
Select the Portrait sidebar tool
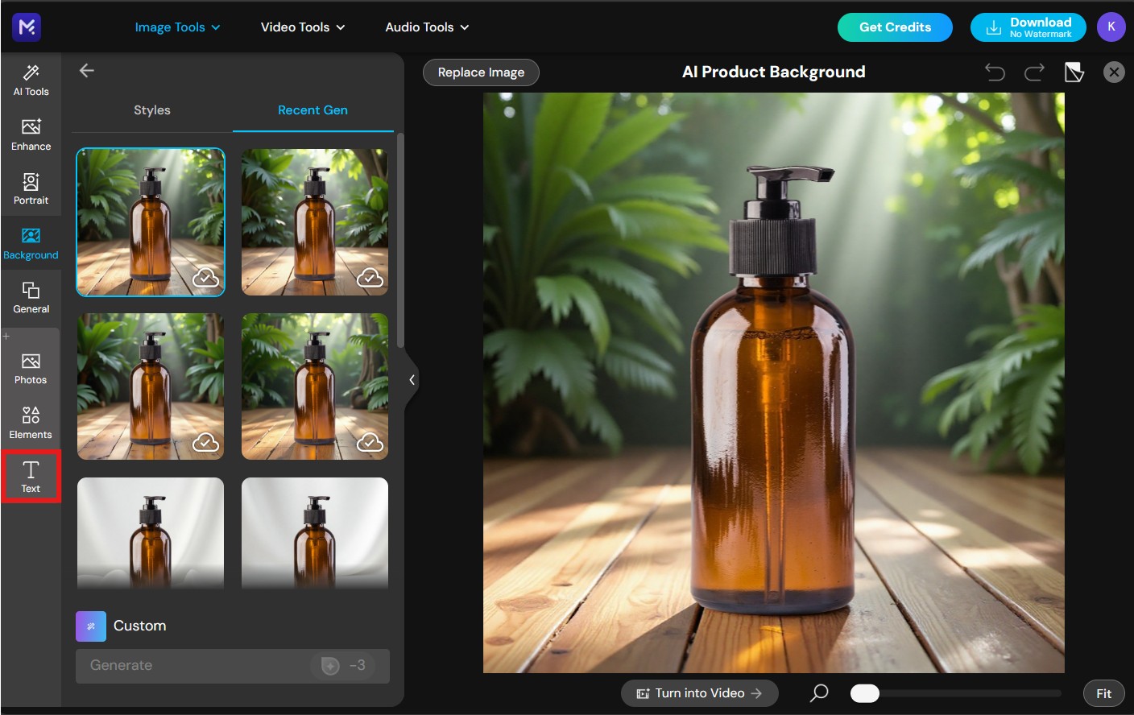point(31,189)
